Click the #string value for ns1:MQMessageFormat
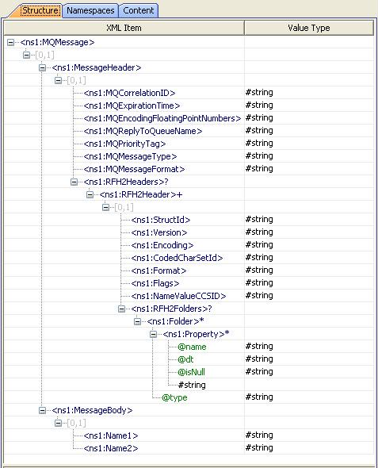The image size is (378, 468). (x=259, y=169)
